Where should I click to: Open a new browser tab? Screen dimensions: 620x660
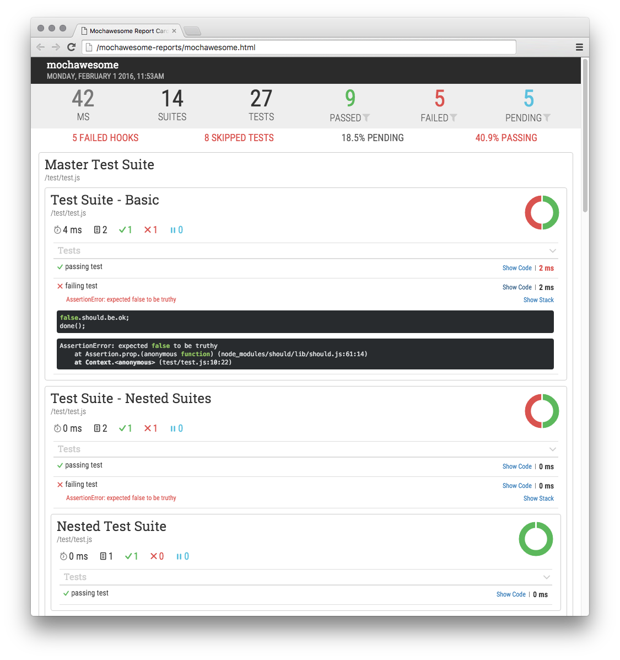coord(193,31)
